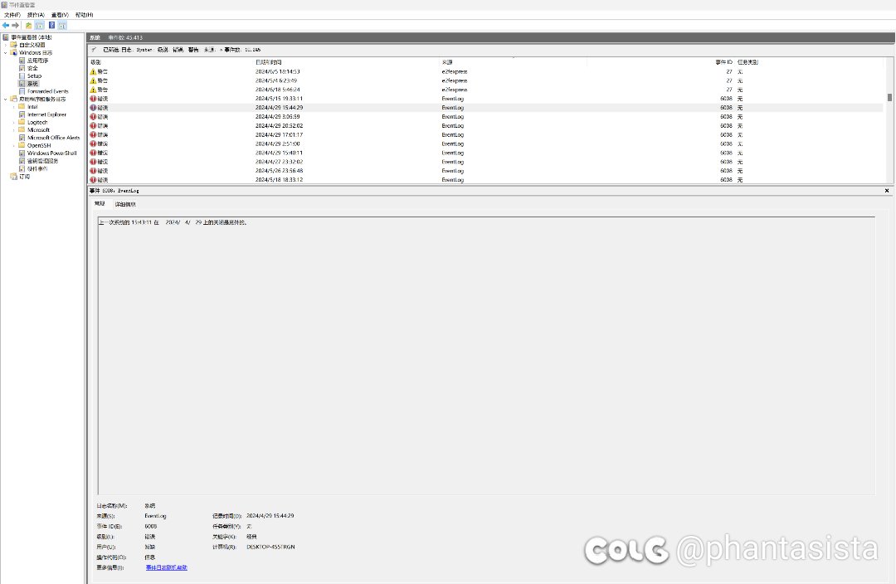Open the 操作(A) menu
This screenshot has height=584, width=896.
click(36, 15)
